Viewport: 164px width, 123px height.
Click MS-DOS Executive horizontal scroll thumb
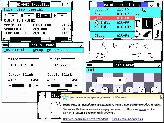tap(52, 39)
